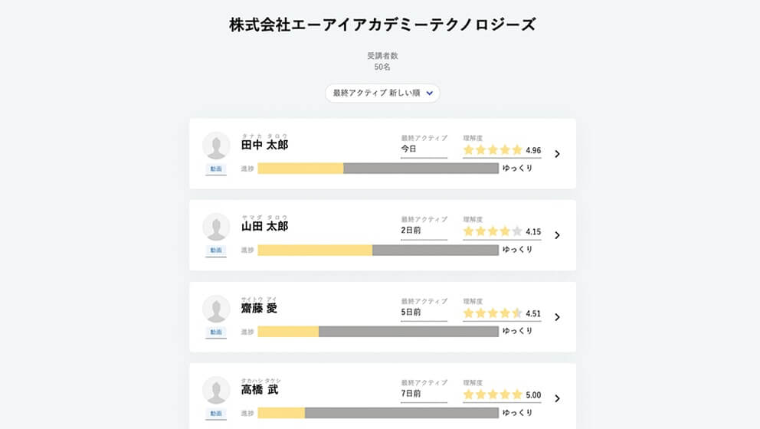This screenshot has width=760, height=429.
Task: Open the 最終アクティブ 新しい順 sort dropdown
Action: (x=382, y=93)
